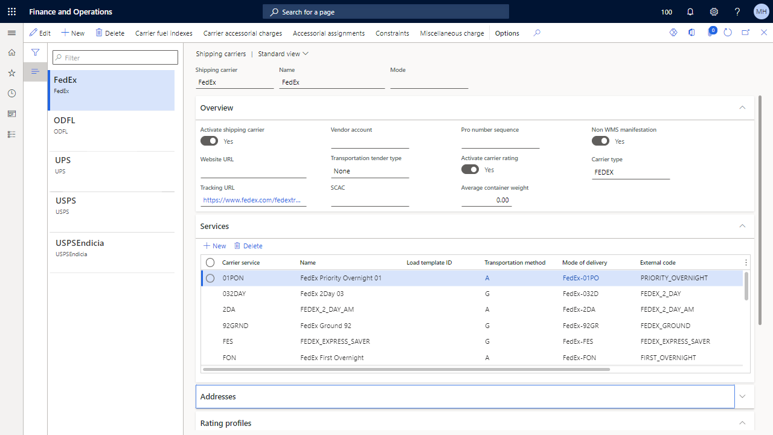This screenshot has width=773, height=435.
Task: Click Delete in the top action pane
Action: point(110,33)
